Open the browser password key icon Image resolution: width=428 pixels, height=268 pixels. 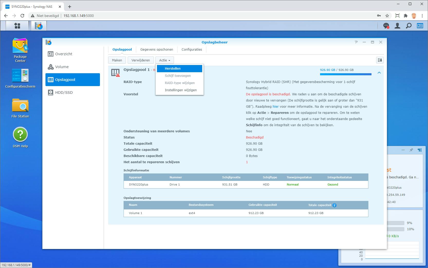tap(379, 16)
